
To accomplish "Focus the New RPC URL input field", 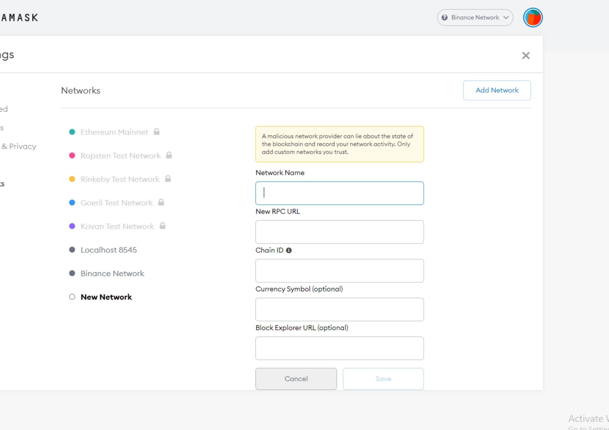I will click(x=339, y=232).
